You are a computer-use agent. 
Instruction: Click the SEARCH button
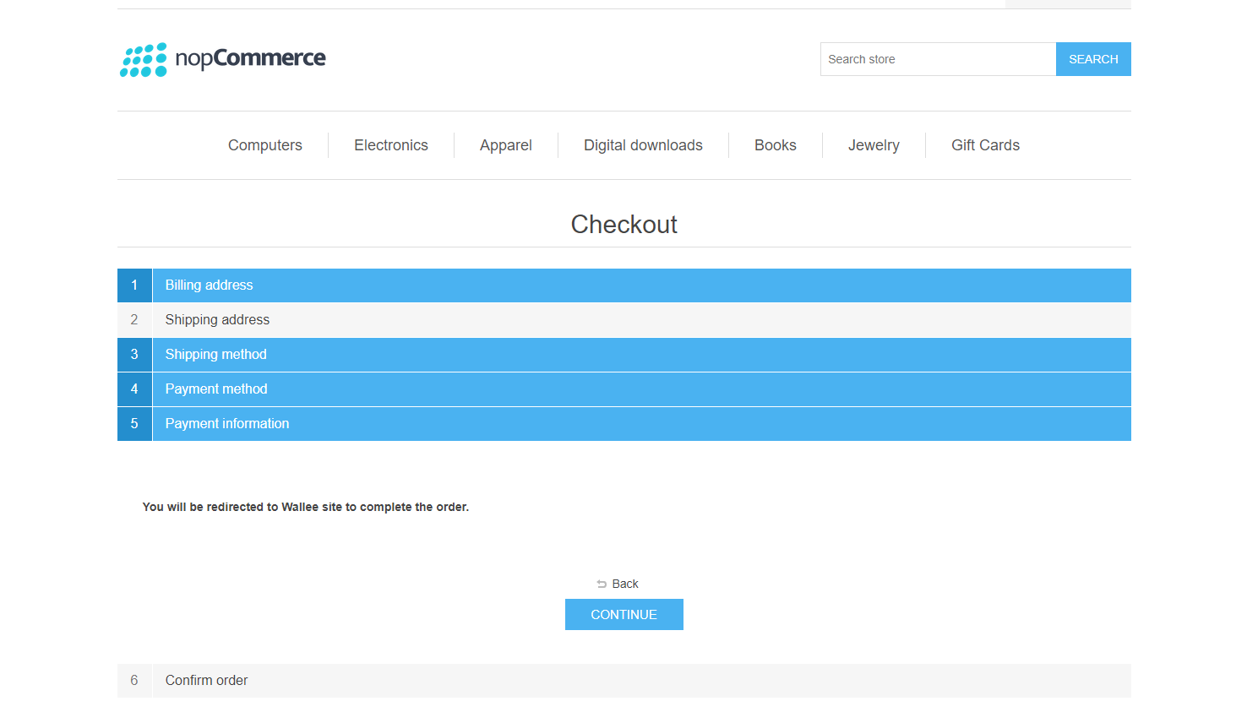1092,58
